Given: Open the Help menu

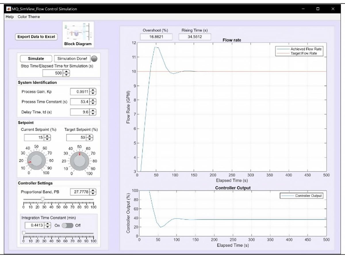Looking at the screenshot, I should pyautogui.click(x=9, y=17).
